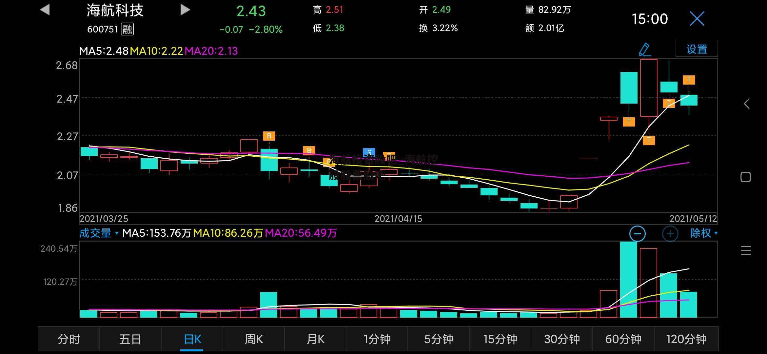Open chart 设置 settings
767x354 pixels.
[697, 49]
